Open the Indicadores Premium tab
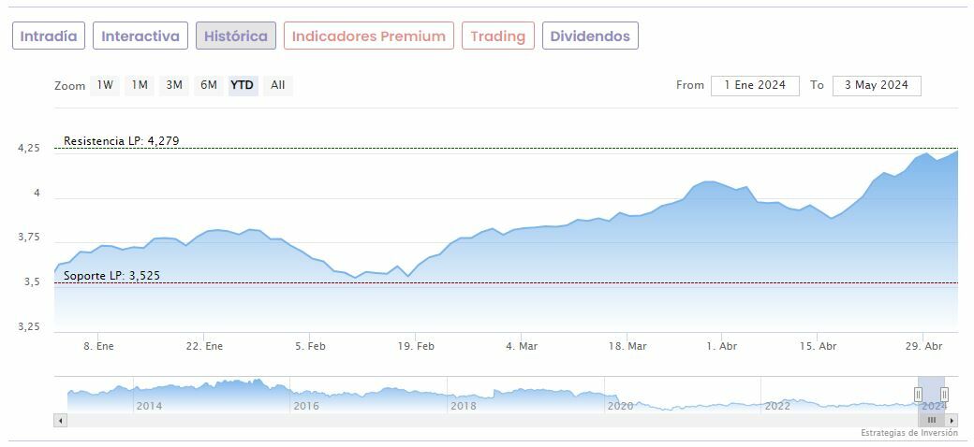974x447 pixels. tap(369, 36)
